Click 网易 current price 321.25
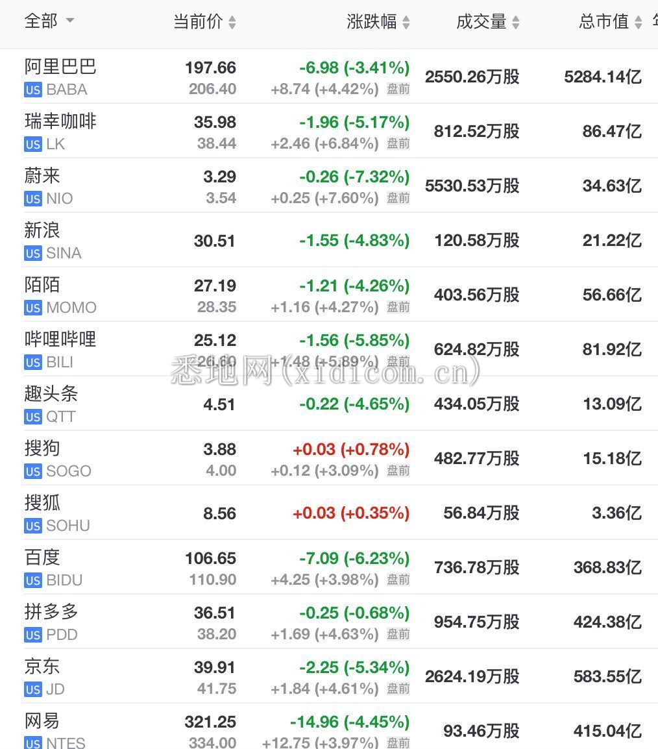This screenshot has height=749, width=658. 211,722
